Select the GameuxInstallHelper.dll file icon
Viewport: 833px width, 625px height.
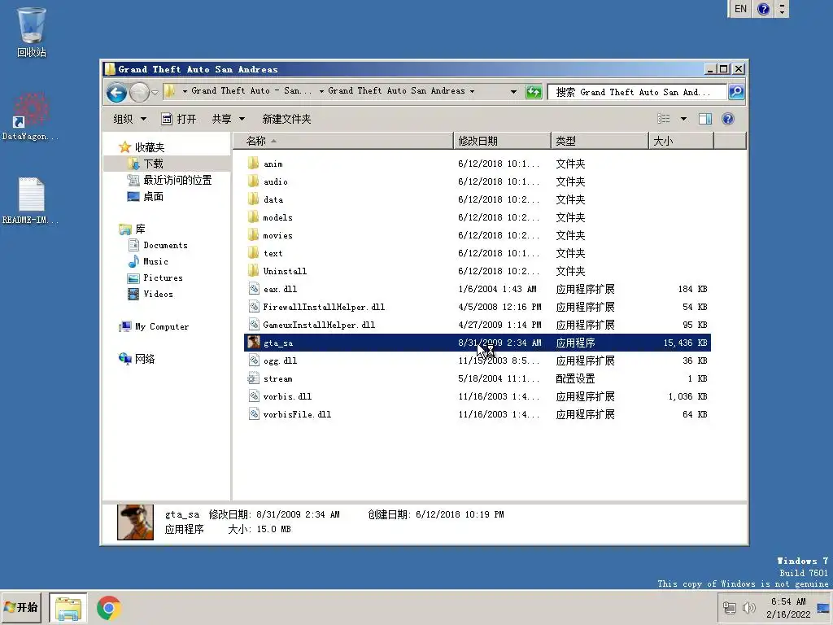pyautogui.click(x=254, y=325)
